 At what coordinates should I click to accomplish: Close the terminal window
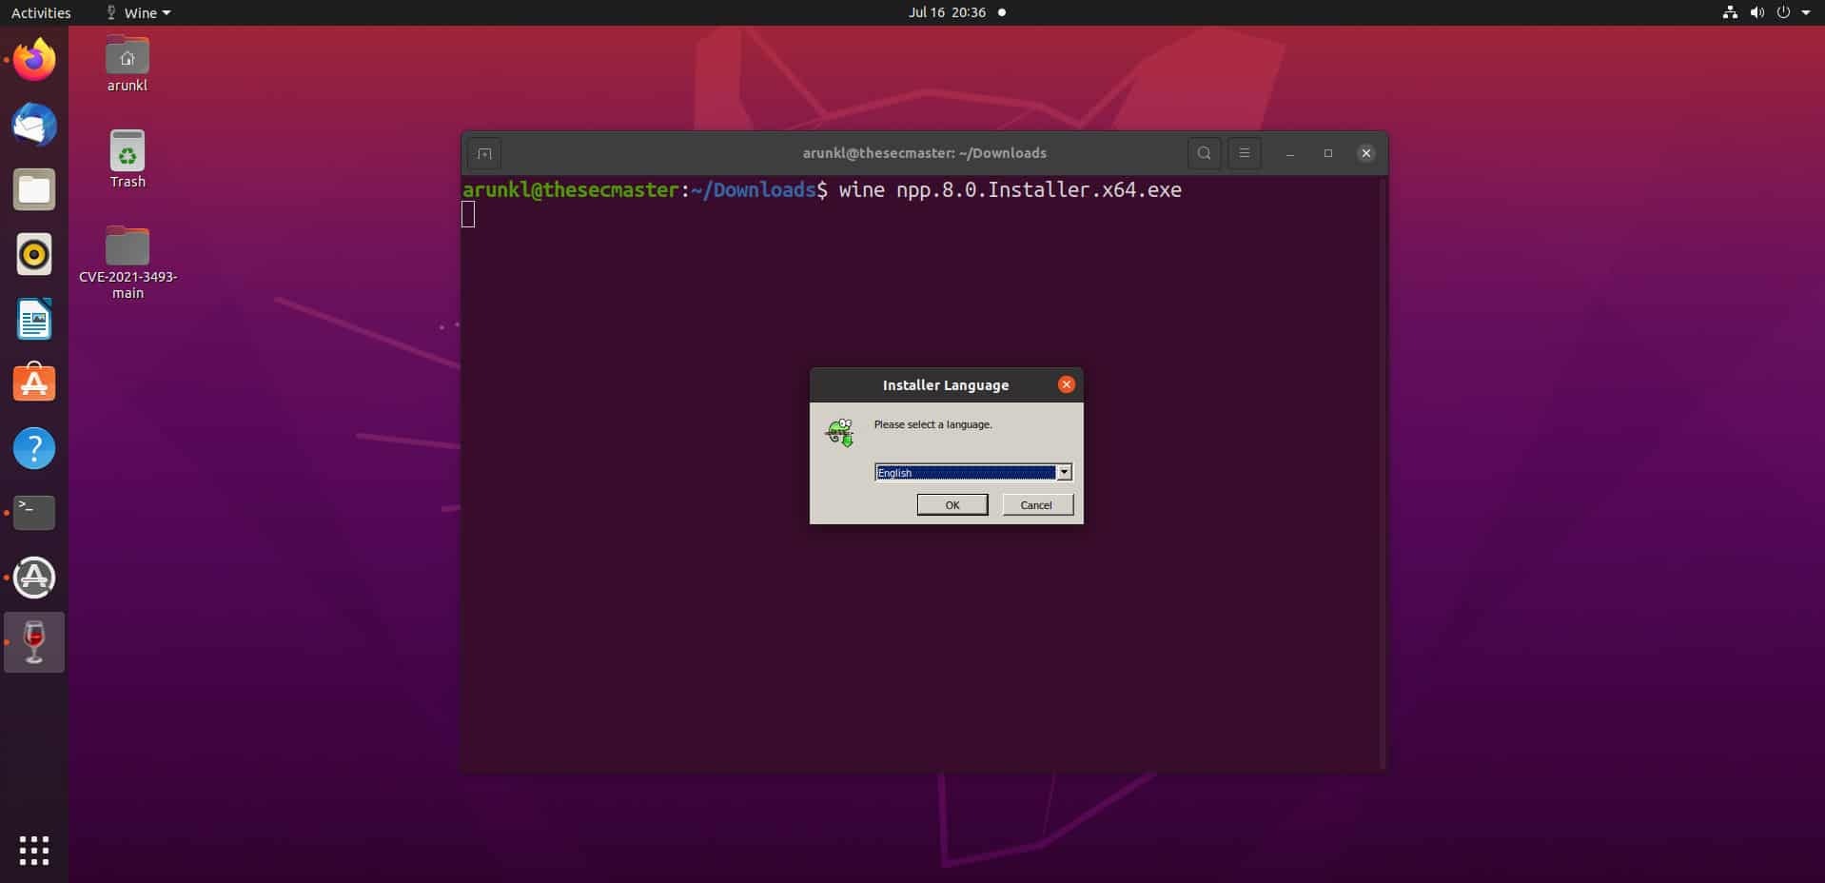click(1366, 153)
